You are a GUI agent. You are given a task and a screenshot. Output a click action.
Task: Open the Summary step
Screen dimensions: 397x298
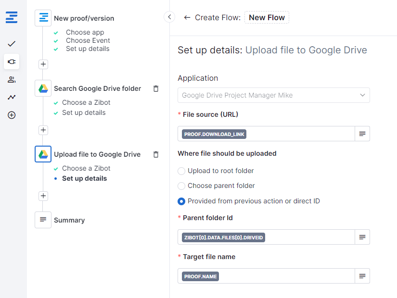69,220
